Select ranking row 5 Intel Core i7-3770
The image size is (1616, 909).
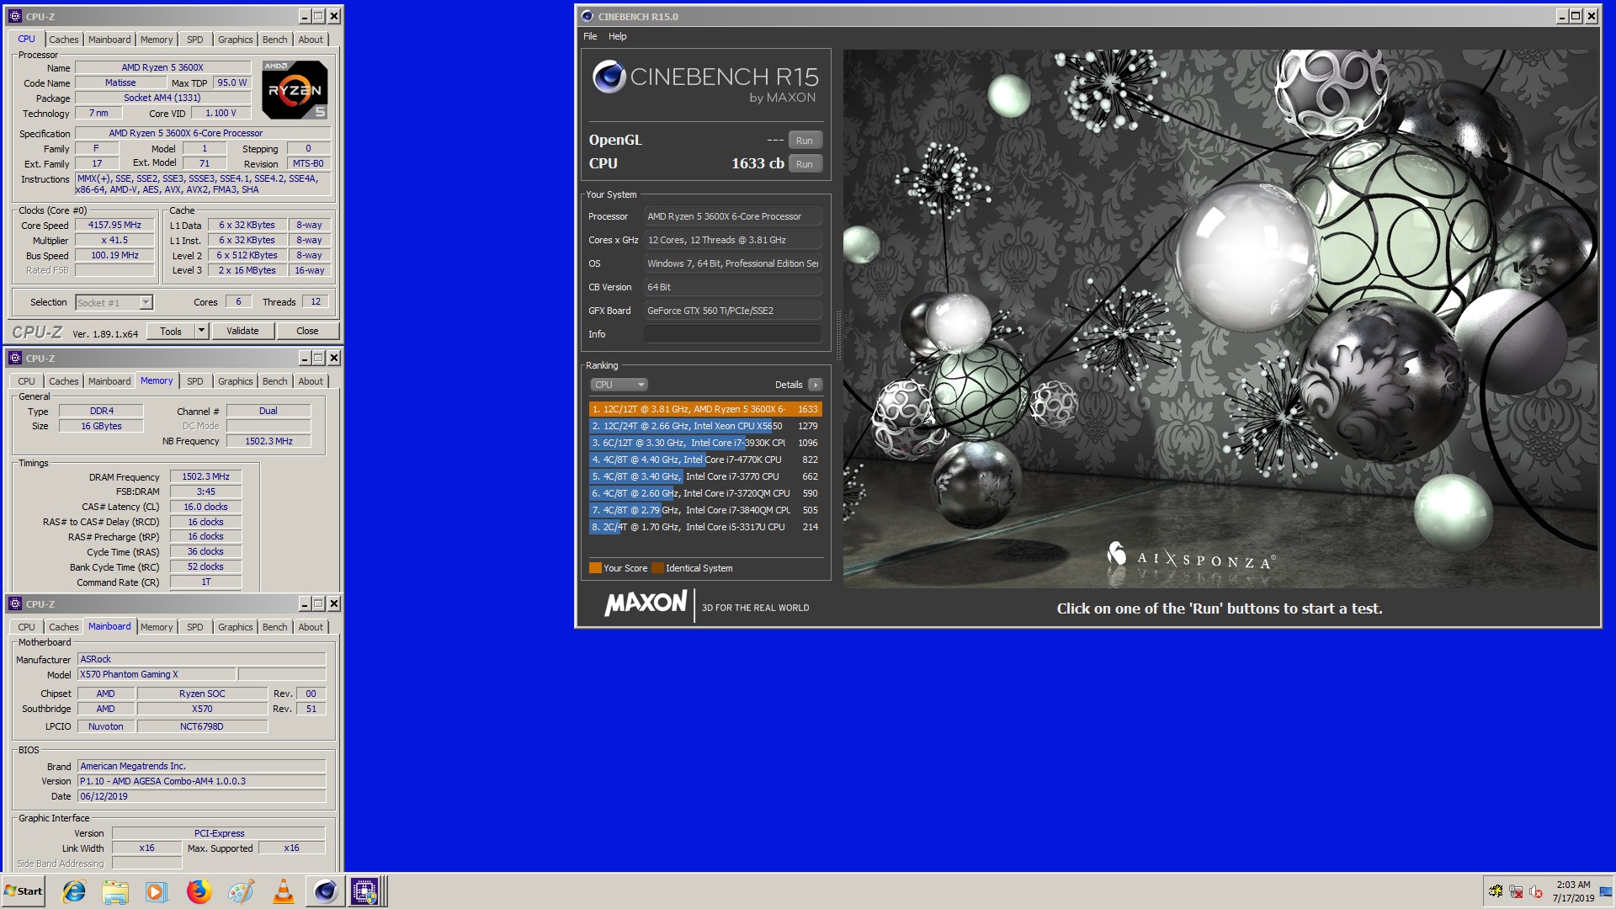point(705,476)
